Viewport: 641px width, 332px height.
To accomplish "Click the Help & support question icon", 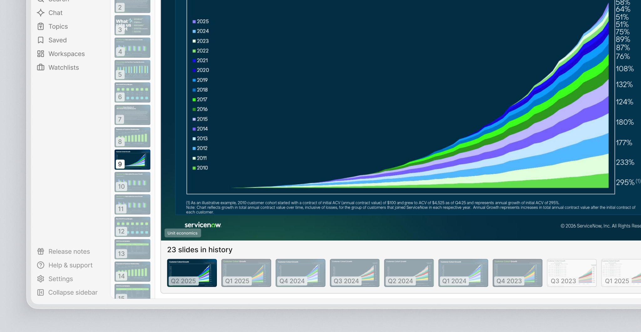I will click(41, 265).
